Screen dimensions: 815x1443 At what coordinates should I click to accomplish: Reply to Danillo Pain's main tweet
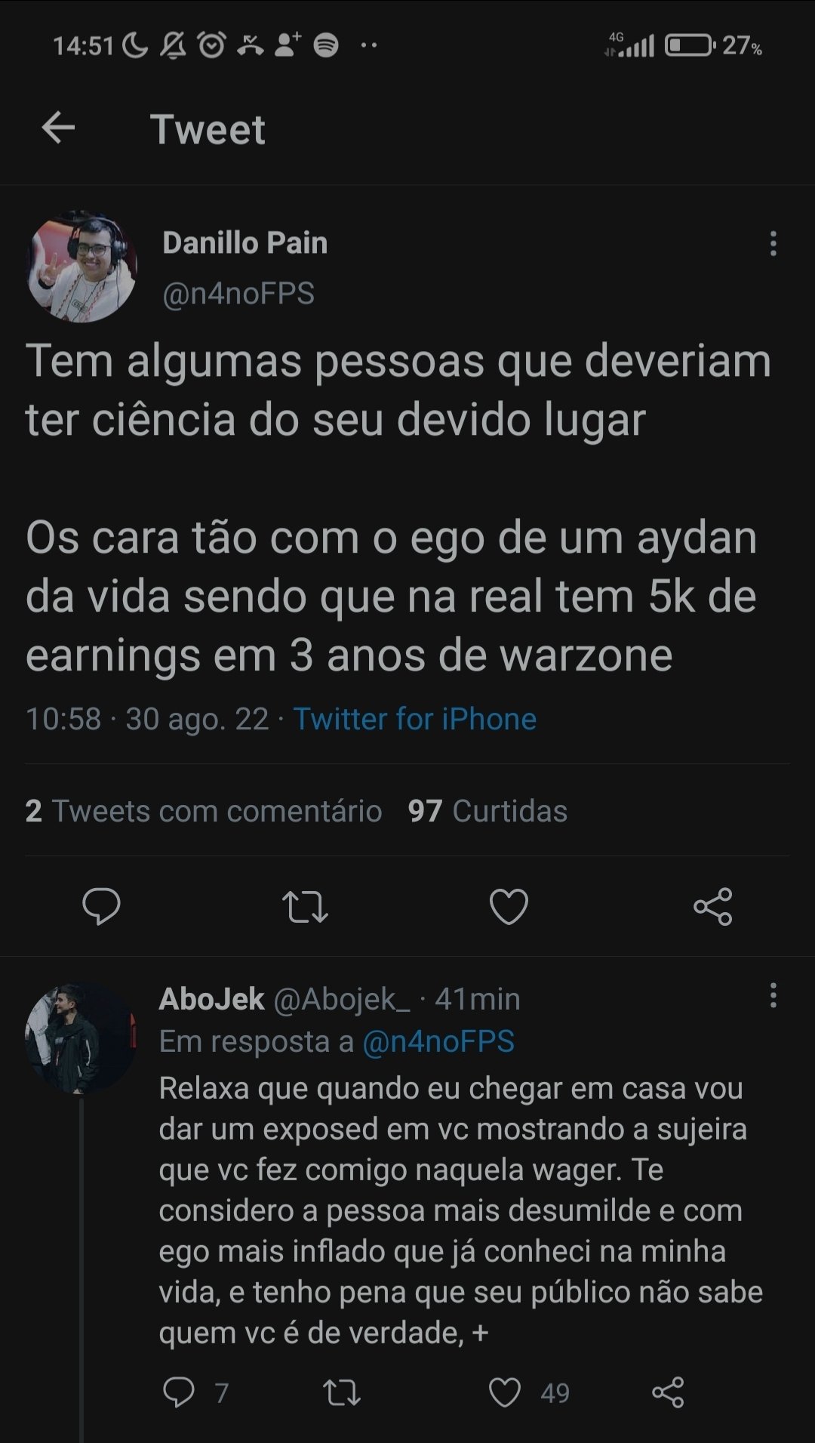click(101, 906)
